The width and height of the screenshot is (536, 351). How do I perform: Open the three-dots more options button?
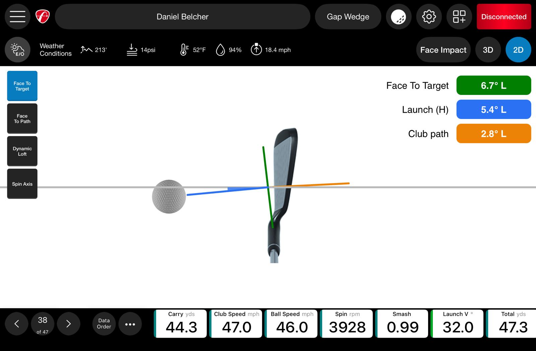[130, 324]
